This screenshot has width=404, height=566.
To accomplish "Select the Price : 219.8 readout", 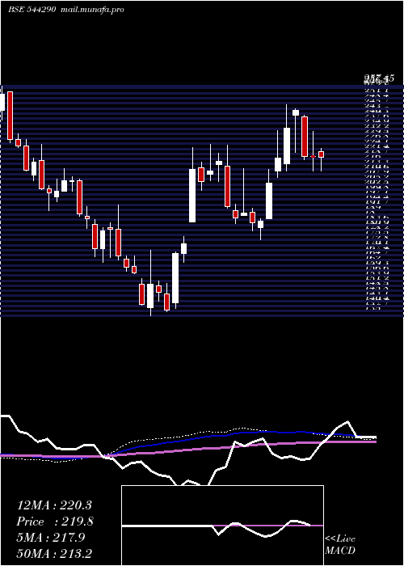I will (55, 522).
